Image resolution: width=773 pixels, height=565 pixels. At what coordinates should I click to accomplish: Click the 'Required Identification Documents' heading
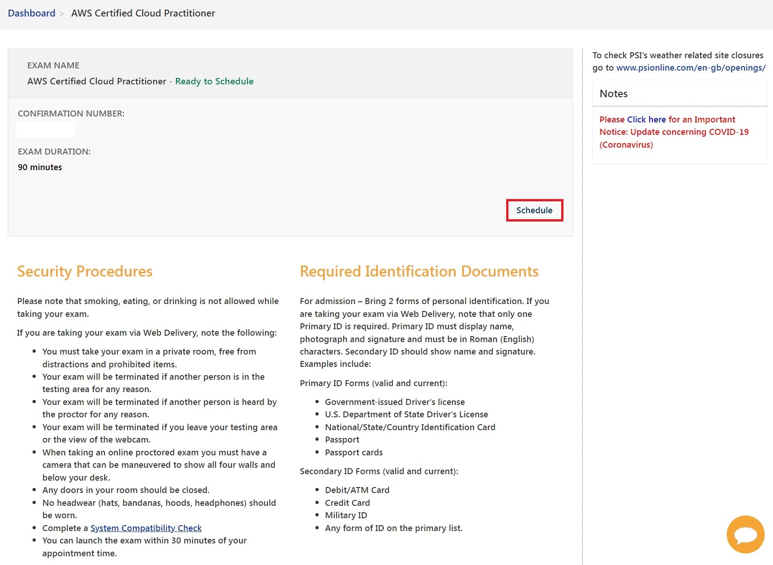(x=419, y=271)
